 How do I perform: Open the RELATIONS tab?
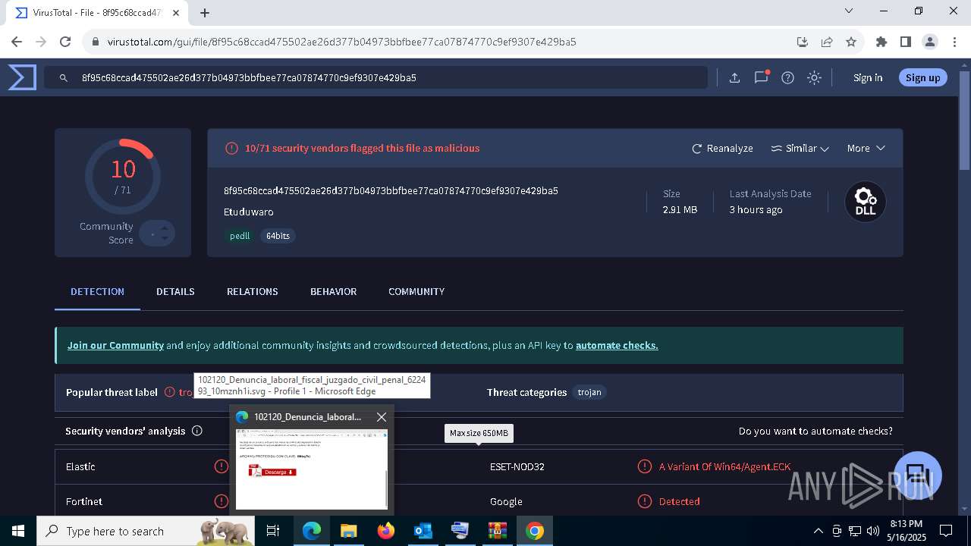click(252, 291)
